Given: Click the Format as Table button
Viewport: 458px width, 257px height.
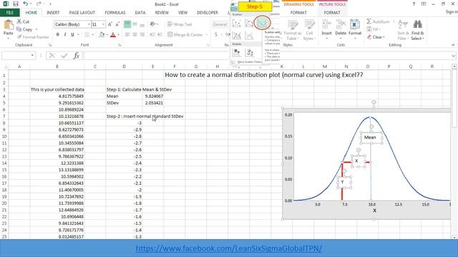Looking at the screenshot, I should coord(293,30).
